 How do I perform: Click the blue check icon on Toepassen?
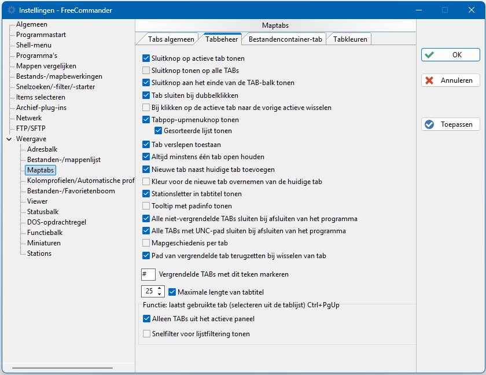click(429, 124)
